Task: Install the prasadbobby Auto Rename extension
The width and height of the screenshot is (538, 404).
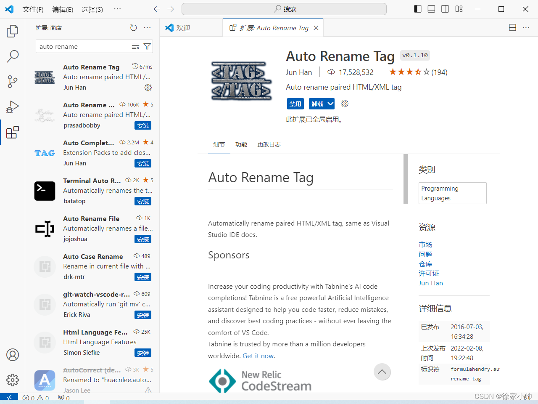Action: click(x=143, y=125)
